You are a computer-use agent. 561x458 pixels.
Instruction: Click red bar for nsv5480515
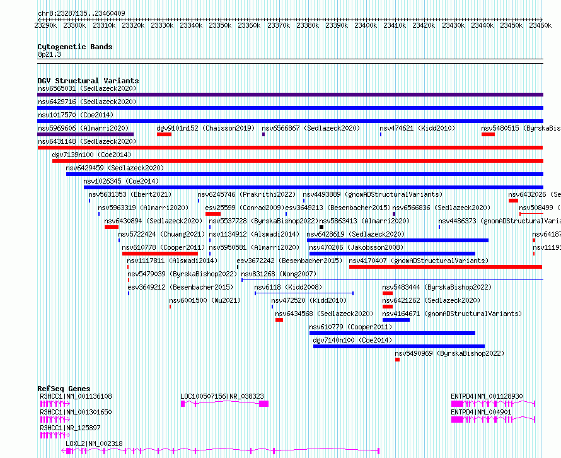coord(488,134)
